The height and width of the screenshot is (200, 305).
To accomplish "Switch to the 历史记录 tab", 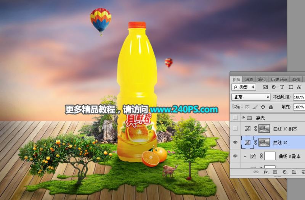I will pos(279,79).
